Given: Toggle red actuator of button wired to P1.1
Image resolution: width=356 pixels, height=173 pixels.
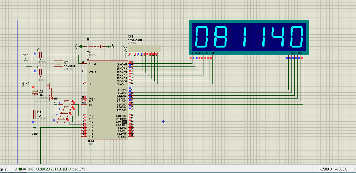Looking at the screenshot, I should (73, 107).
